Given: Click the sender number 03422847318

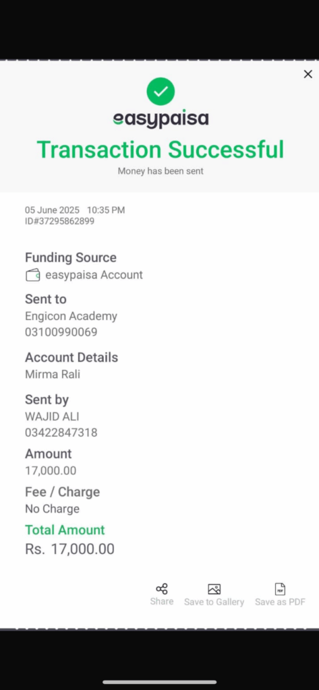Looking at the screenshot, I should pos(61,433).
